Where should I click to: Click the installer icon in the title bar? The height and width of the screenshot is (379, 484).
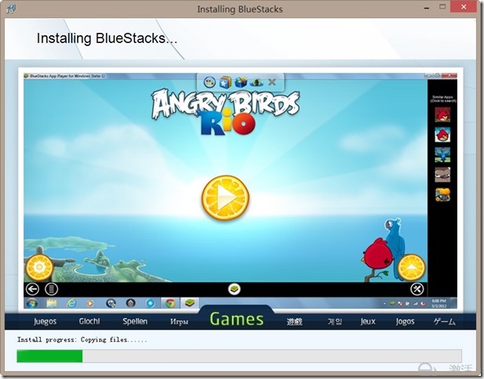pos(11,9)
